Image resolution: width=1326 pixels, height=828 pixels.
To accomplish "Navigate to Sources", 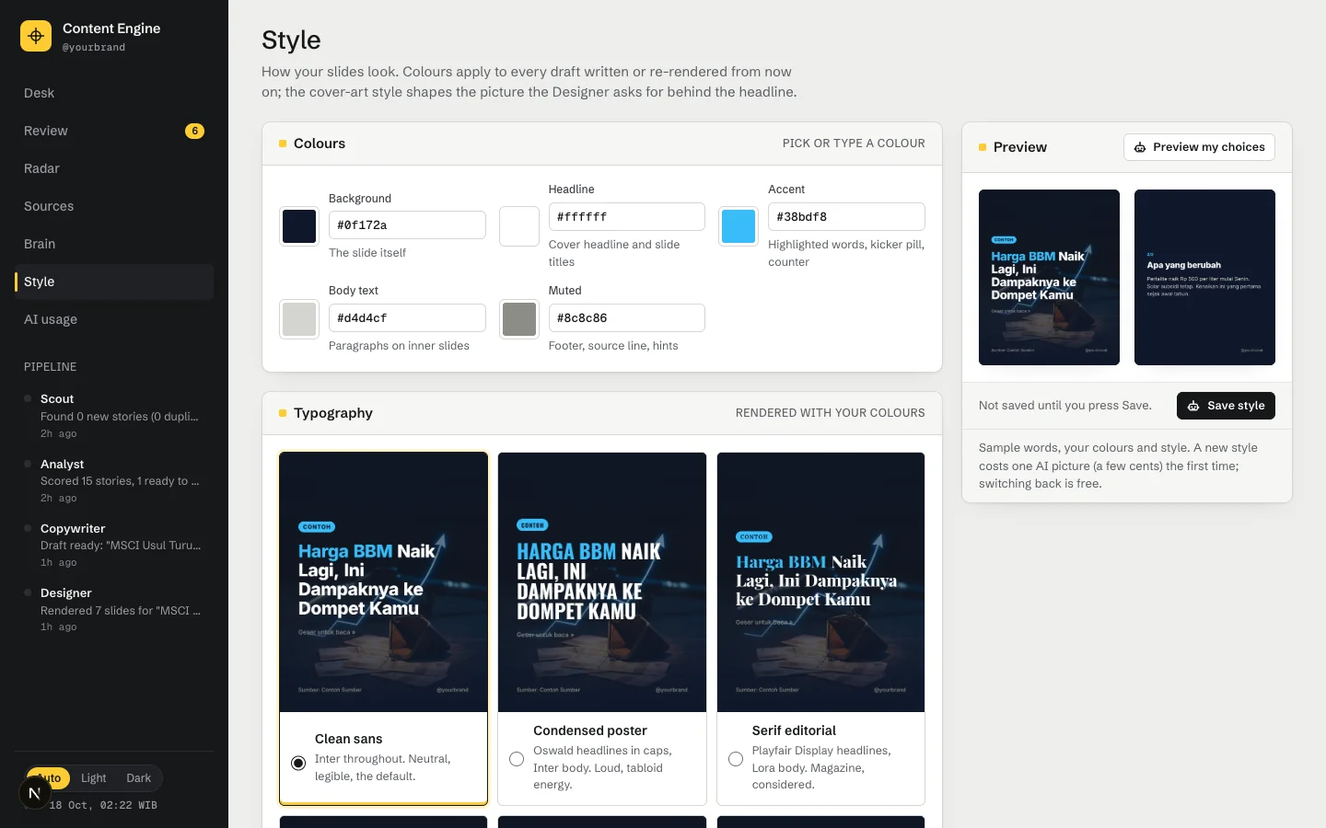I will click(114, 206).
